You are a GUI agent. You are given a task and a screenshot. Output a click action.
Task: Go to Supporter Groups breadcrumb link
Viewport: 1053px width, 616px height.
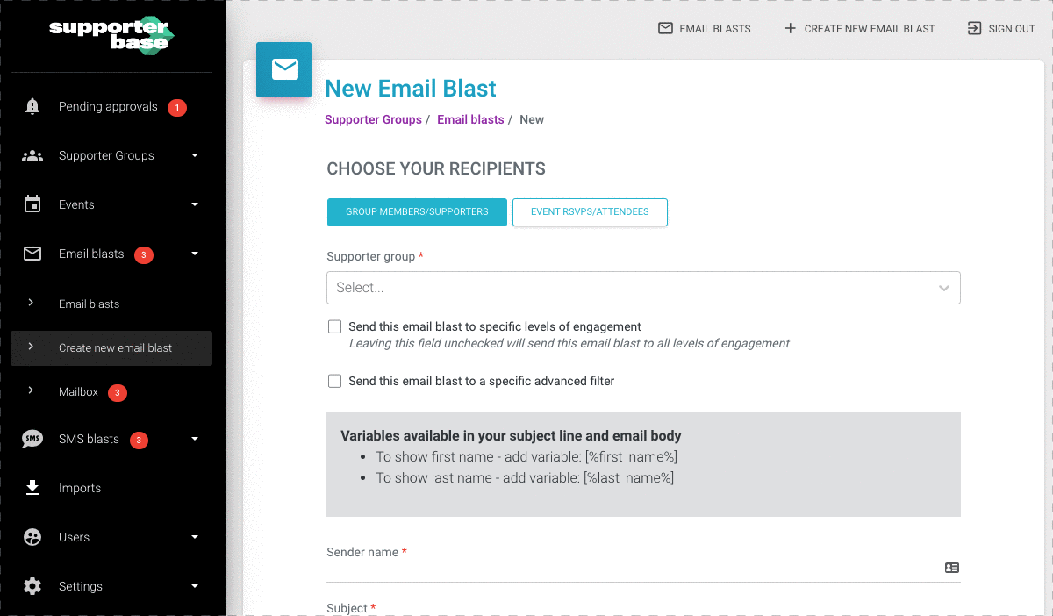coord(373,119)
